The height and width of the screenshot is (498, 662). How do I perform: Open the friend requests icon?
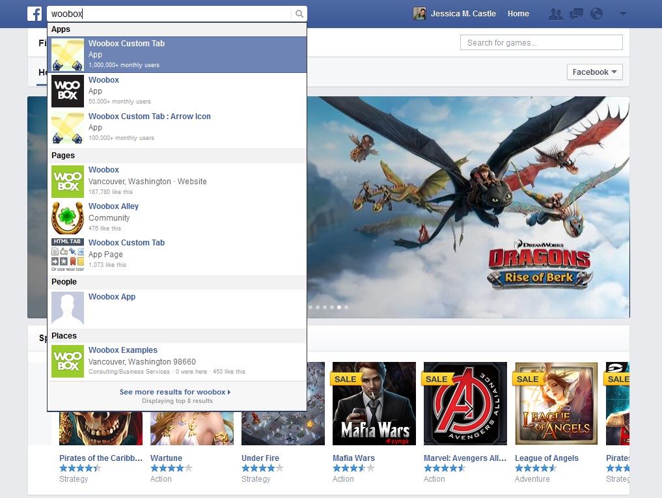point(556,14)
